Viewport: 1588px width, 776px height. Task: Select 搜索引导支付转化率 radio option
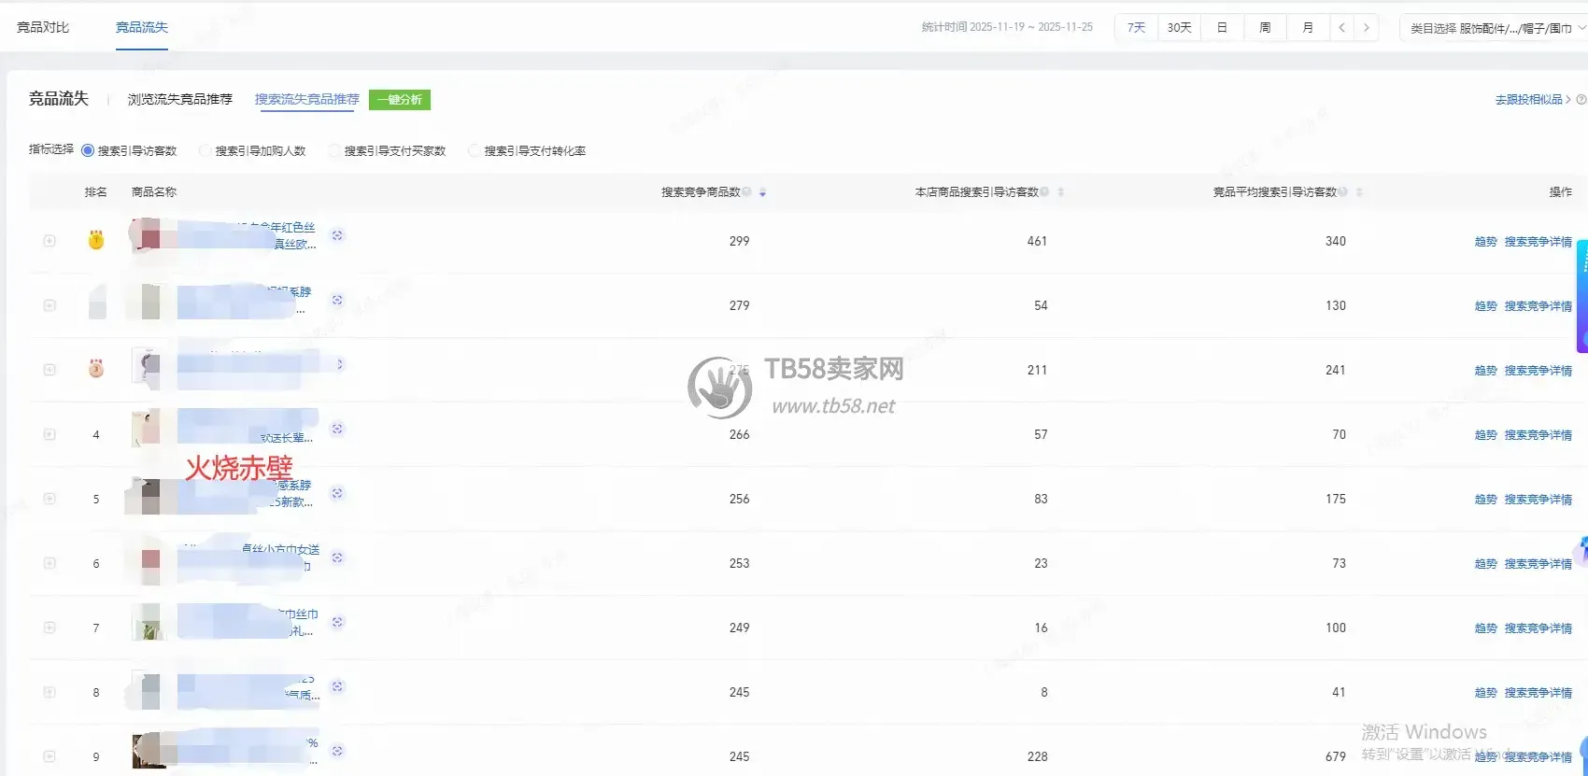tap(475, 150)
